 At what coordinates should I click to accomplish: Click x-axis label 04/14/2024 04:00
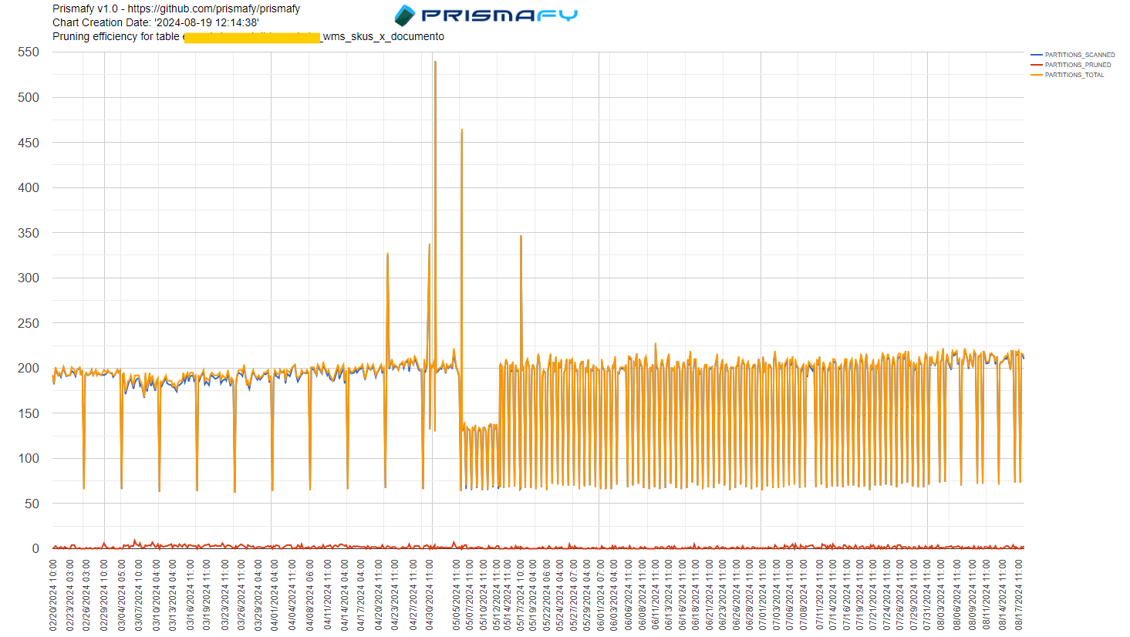coord(344,595)
